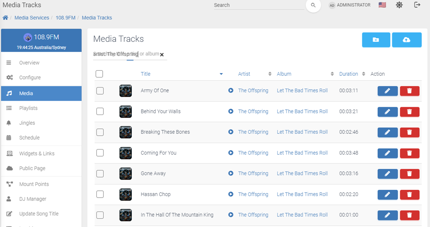Open the Playlists sidebar item
Viewport: 430px width, 227px height.
click(41, 108)
